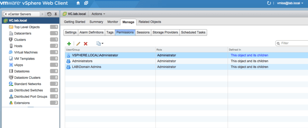Viewport: 308px width, 128px height.
Task: Click navigator panel bottom divider handle
Action: pyautogui.click(x=30, y=107)
